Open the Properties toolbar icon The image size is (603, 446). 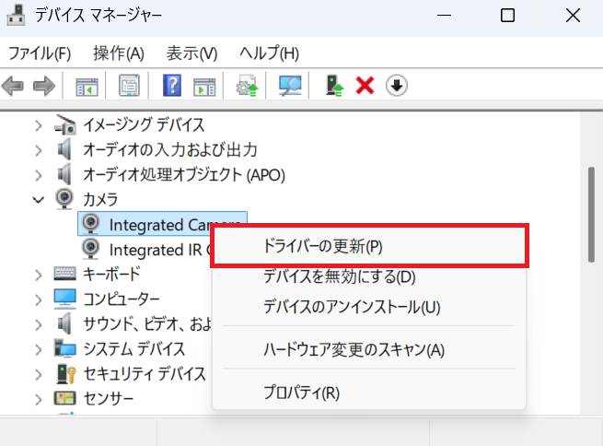pyautogui.click(x=129, y=86)
